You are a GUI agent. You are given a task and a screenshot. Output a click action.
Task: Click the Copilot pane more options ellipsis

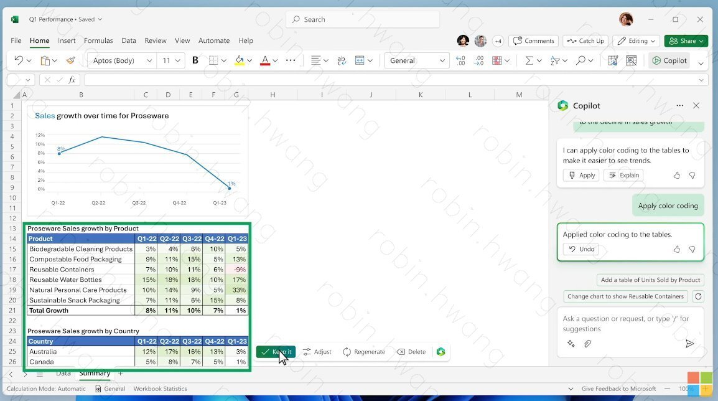(x=679, y=105)
